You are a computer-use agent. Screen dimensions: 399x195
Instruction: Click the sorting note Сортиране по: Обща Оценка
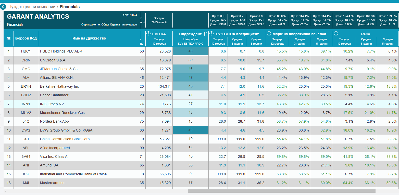110,25
